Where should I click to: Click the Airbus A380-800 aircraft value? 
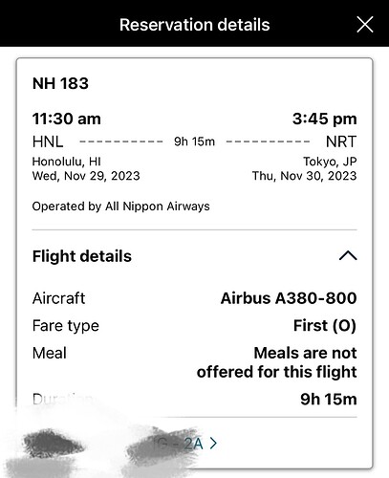click(x=289, y=298)
